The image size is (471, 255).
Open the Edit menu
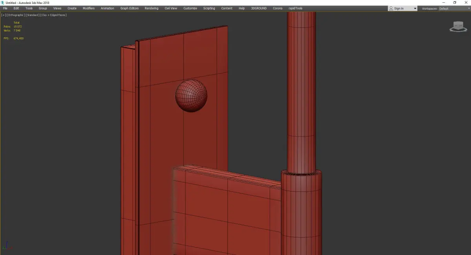coord(16,8)
